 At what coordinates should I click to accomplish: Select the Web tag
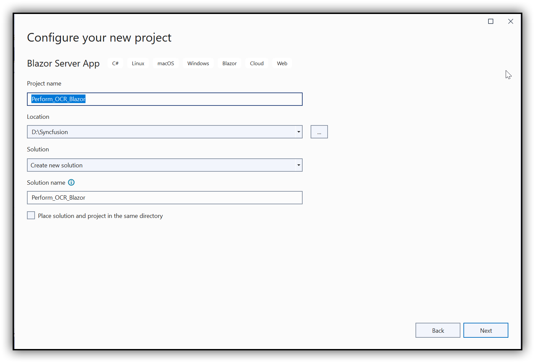pyautogui.click(x=282, y=63)
